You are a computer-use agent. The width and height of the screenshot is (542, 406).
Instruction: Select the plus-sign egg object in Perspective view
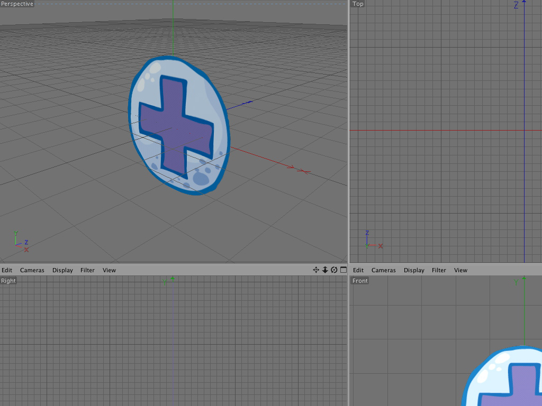(x=179, y=125)
